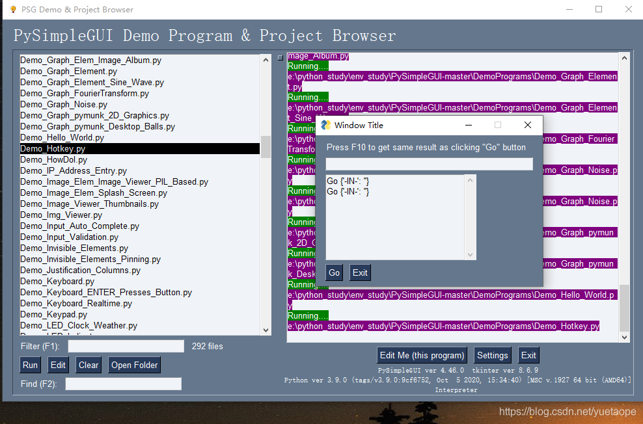
Task: Click the "292 files" count label
Action: point(208,346)
